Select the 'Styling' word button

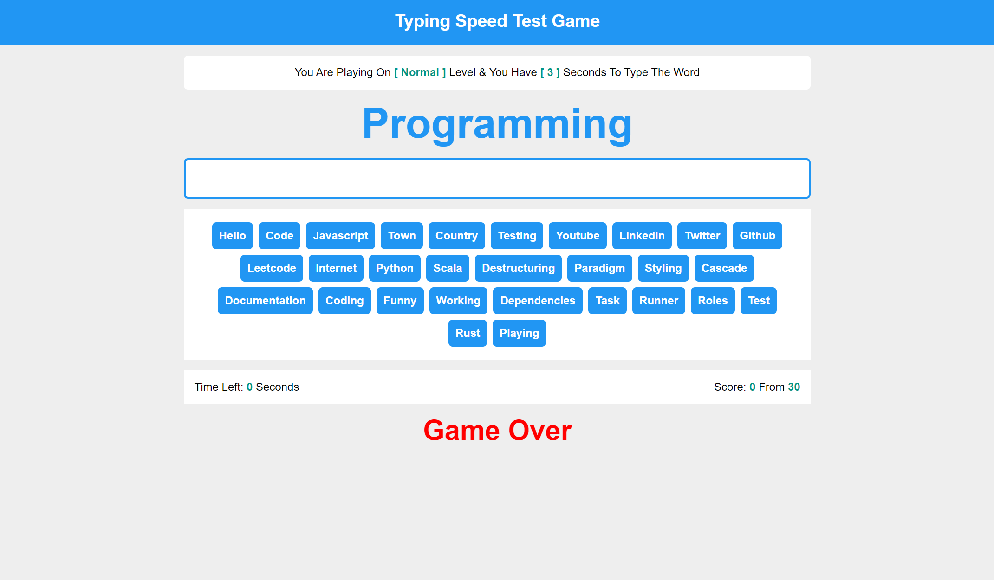[663, 268]
